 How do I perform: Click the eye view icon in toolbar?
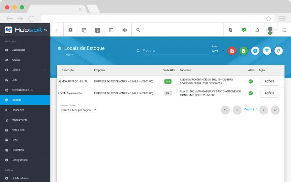tap(124, 30)
